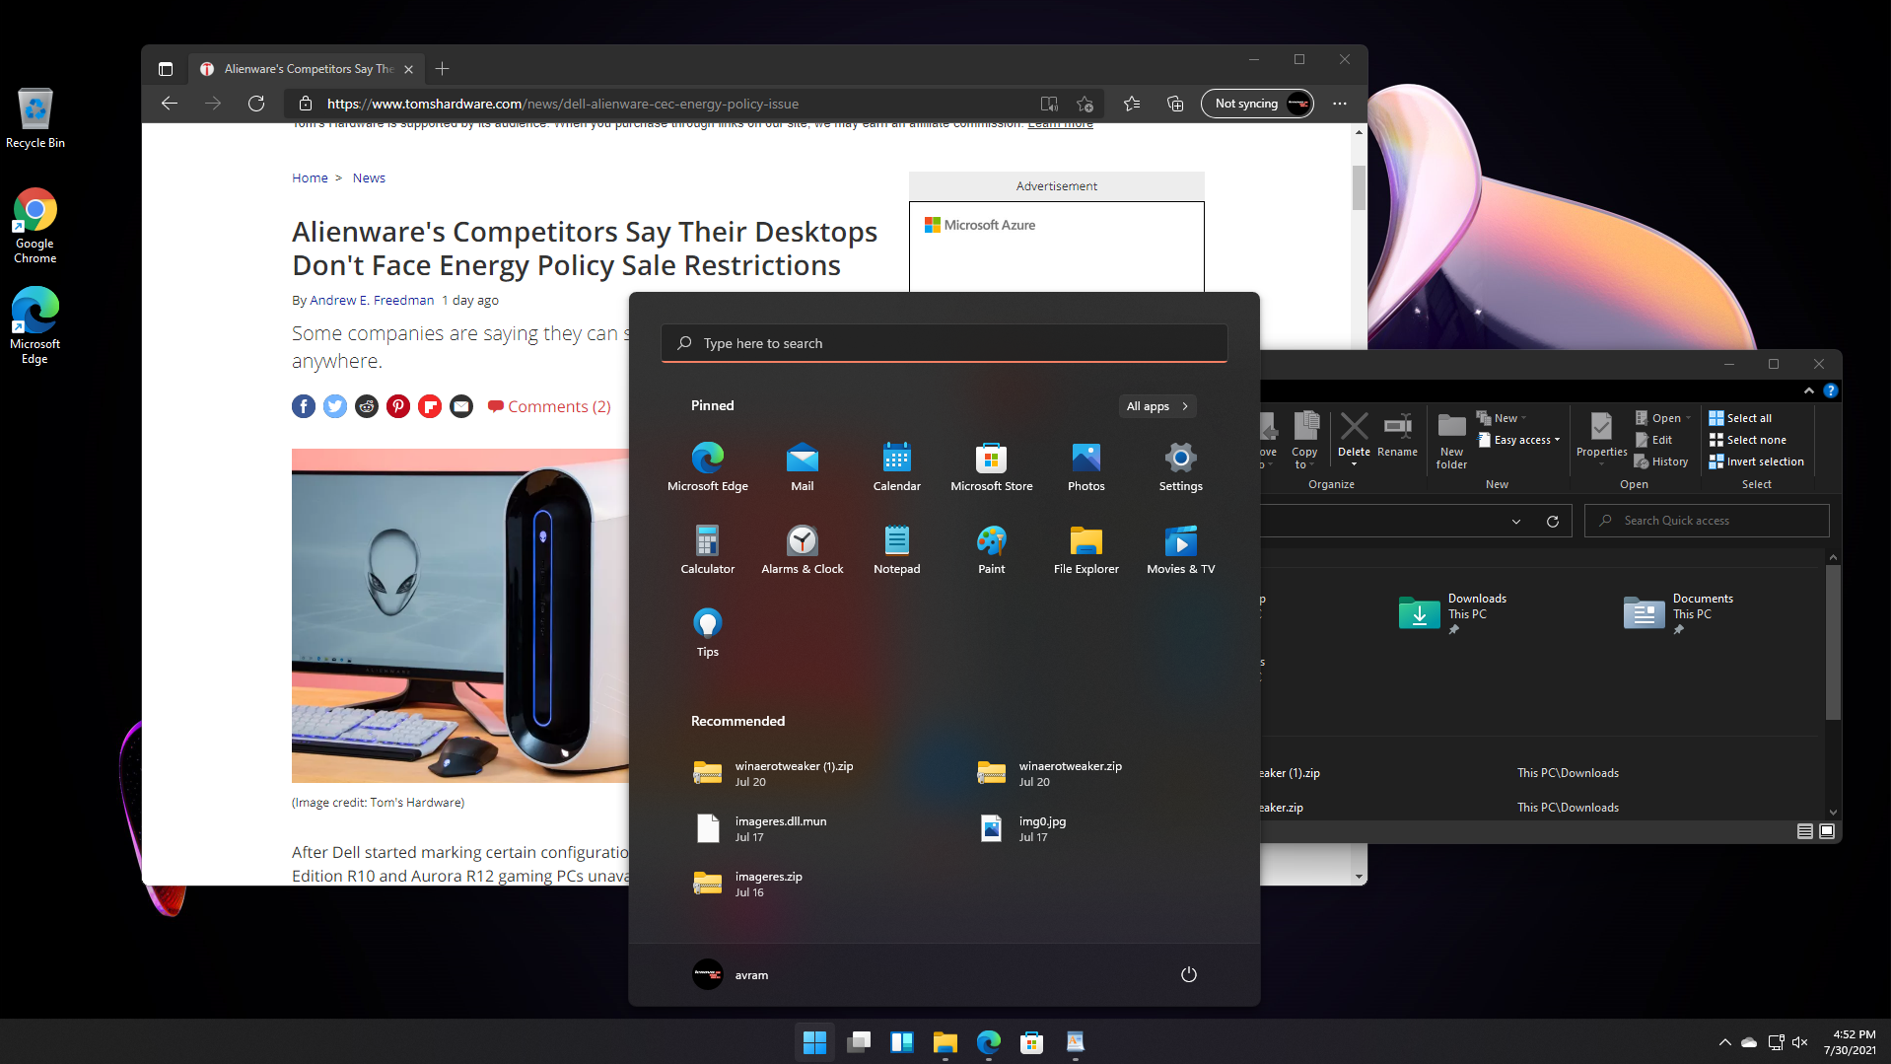The height and width of the screenshot is (1064, 1891).
Task: Share article on Twitter
Action: [335, 406]
